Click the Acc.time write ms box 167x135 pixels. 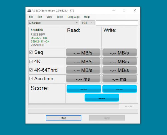pos(120,79)
